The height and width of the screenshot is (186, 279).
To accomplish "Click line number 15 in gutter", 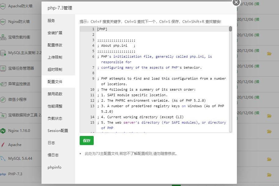I will coord(92,122).
